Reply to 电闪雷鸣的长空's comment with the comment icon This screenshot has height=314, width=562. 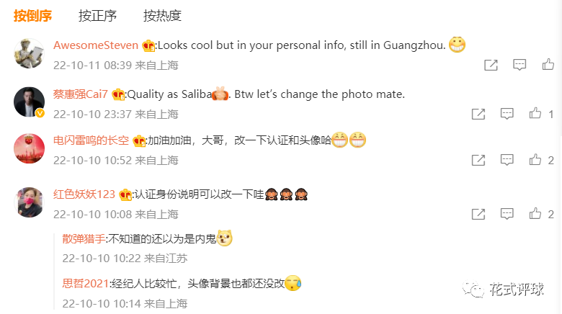coord(507,160)
